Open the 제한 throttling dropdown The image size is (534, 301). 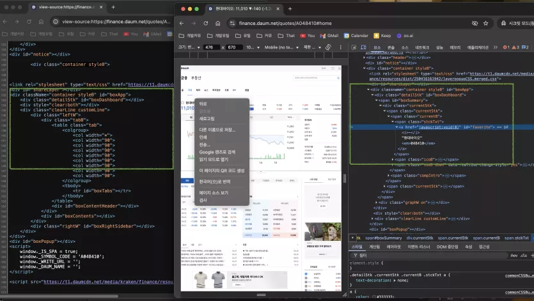click(x=312, y=47)
